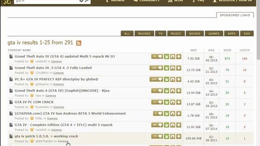Open gta iv patch 1.0.3.0 working crack link
260x146 pixels.
pyautogui.click(x=46, y=136)
